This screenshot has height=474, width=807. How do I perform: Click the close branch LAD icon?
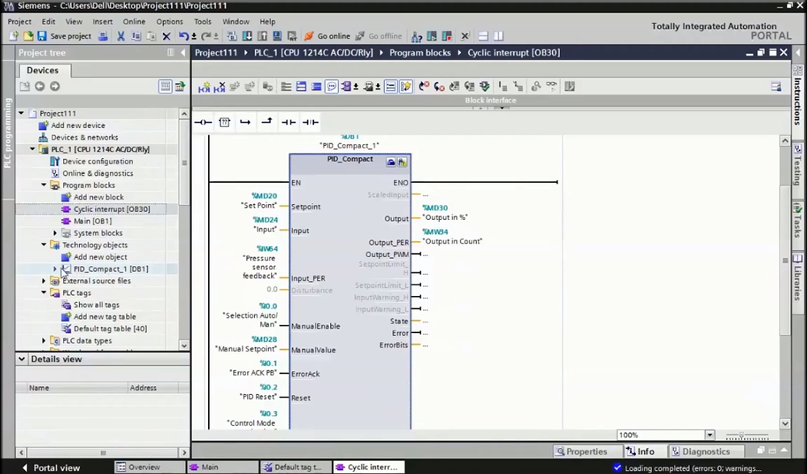(x=266, y=122)
